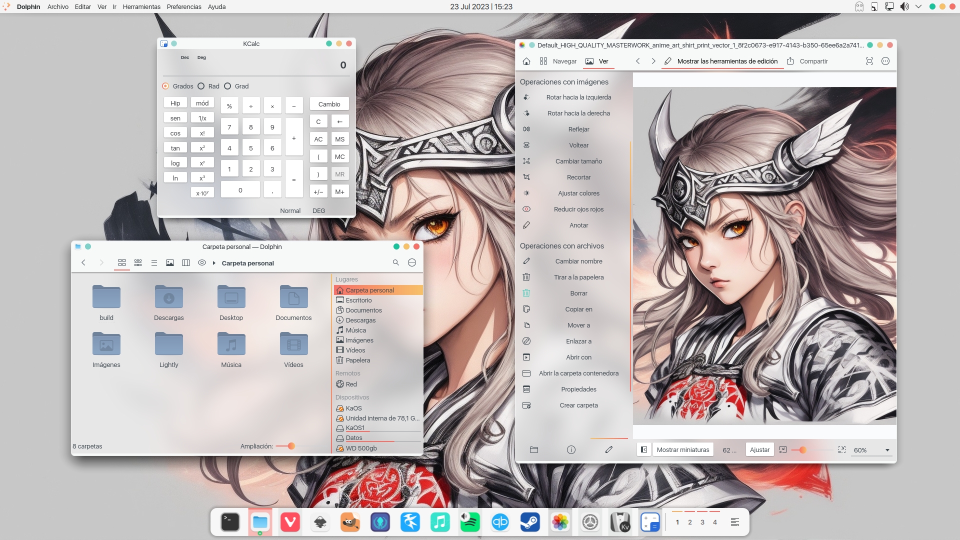The height and width of the screenshot is (540, 960).
Task: Toggle Dolphin preview eye icon
Action: [x=202, y=262]
